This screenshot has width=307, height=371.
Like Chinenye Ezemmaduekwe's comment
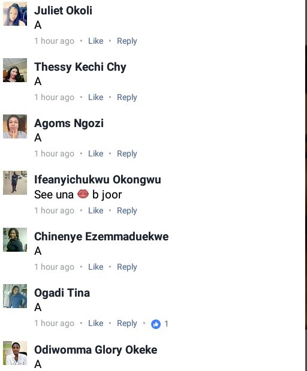coord(95,267)
